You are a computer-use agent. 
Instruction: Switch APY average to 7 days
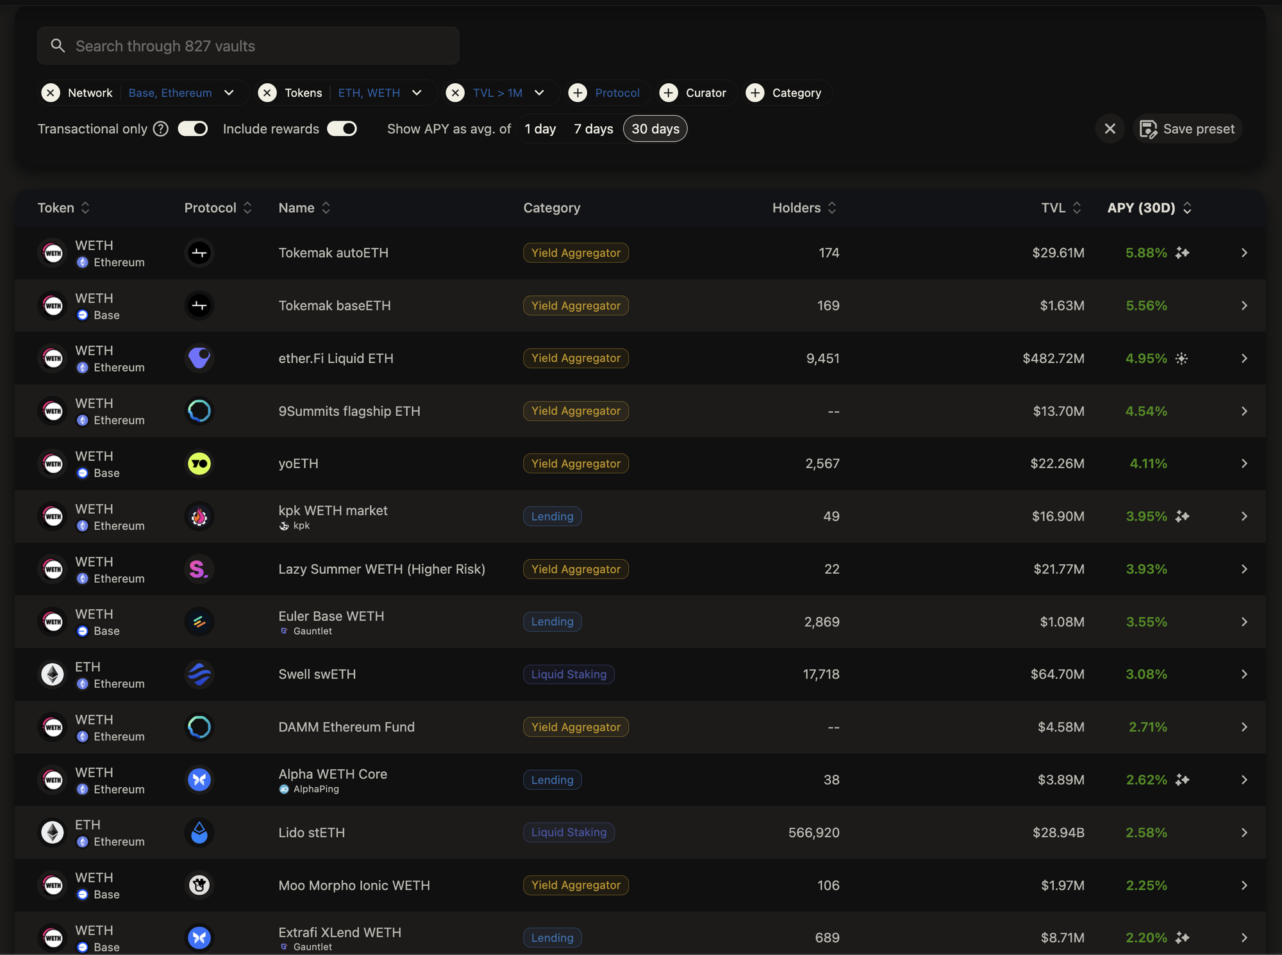tap(593, 129)
